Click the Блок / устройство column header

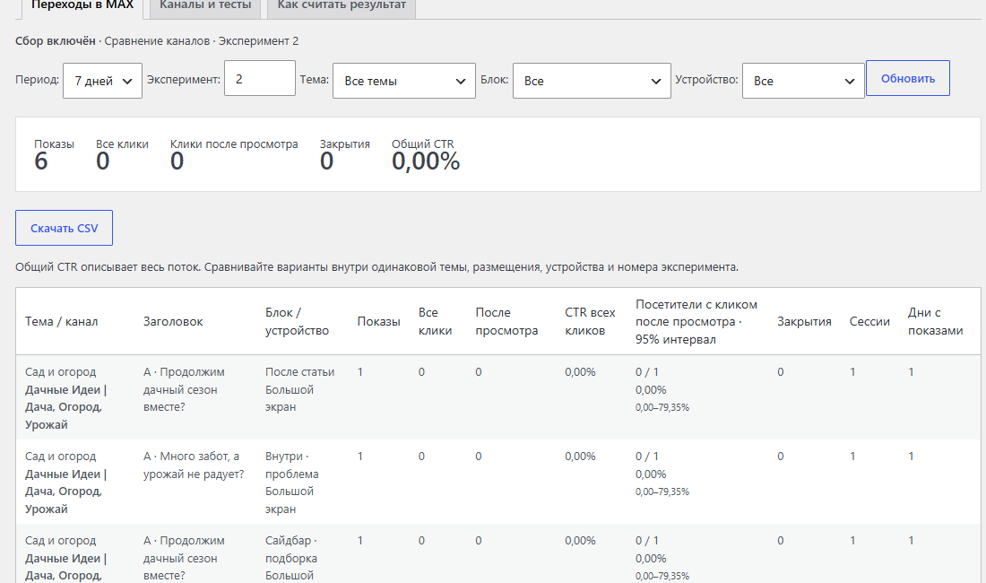pos(297,321)
